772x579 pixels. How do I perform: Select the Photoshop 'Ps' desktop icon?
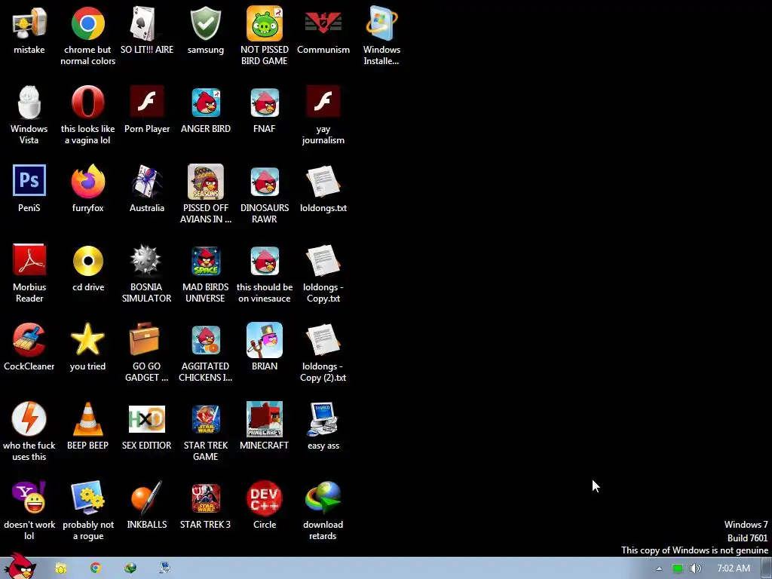[x=29, y=180]
